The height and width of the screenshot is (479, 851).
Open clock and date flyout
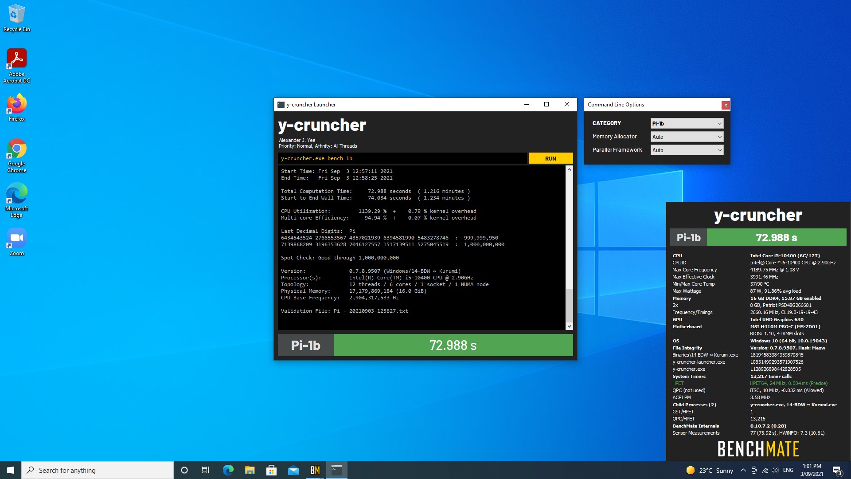[812, 470]
